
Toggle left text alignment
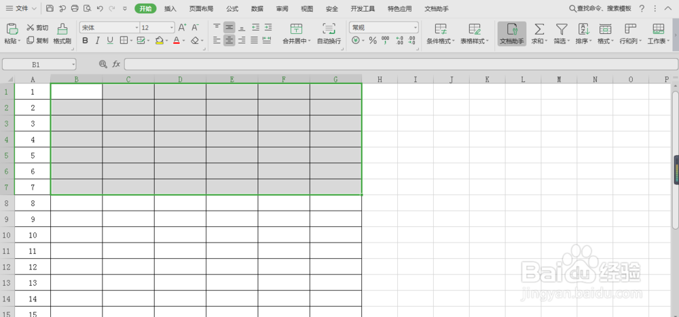point(217,41)
